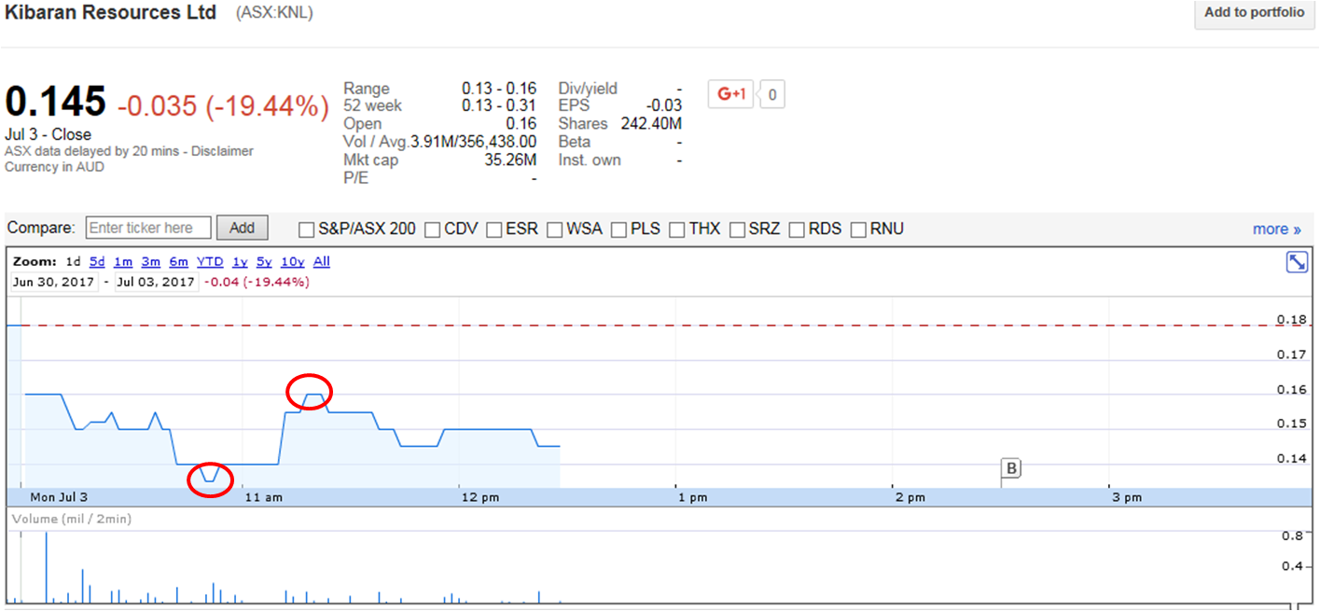Tick the CDV compare checkbox

click(x=433, y=229)
